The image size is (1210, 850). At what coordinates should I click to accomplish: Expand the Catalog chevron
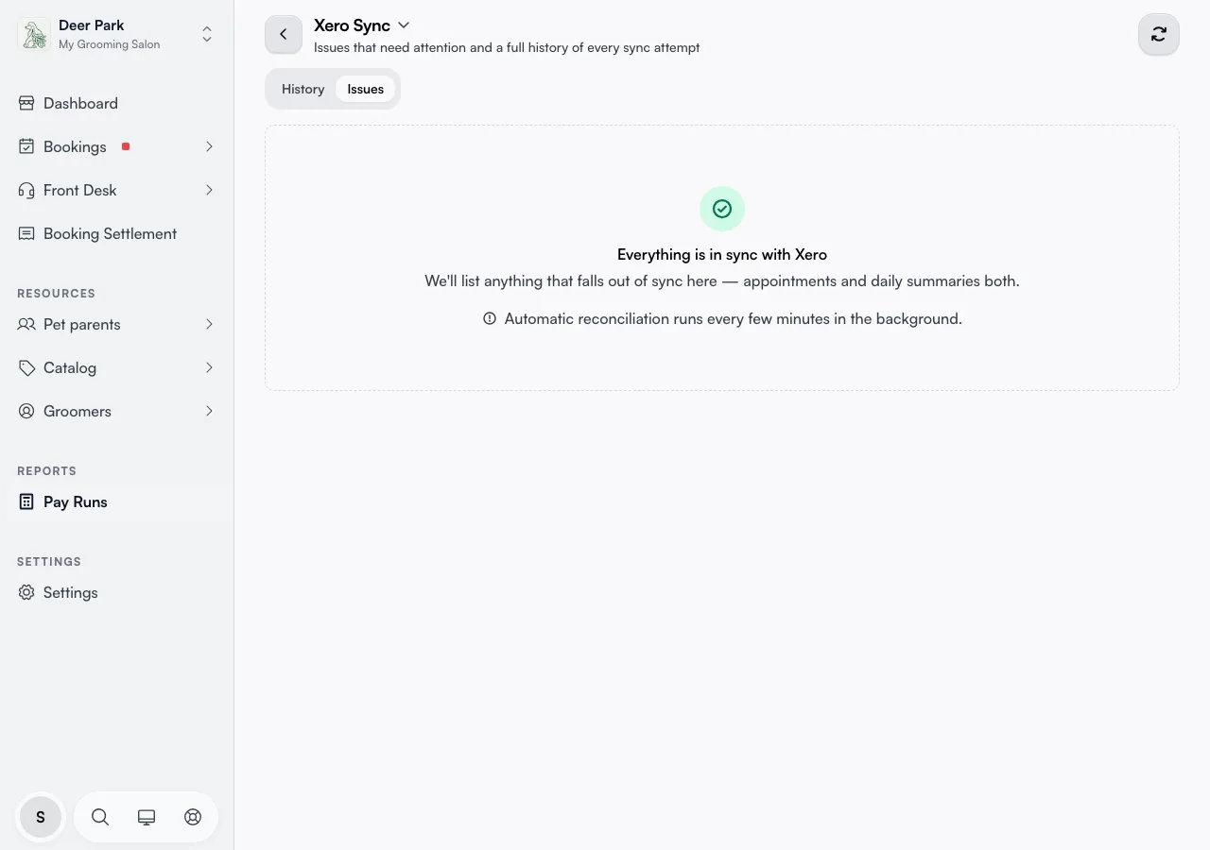pos(209,367)
